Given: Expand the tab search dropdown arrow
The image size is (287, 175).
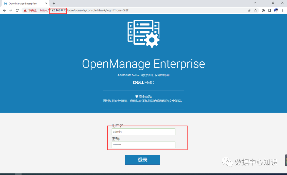Looking at the screenshot, I should coord(255,3).
